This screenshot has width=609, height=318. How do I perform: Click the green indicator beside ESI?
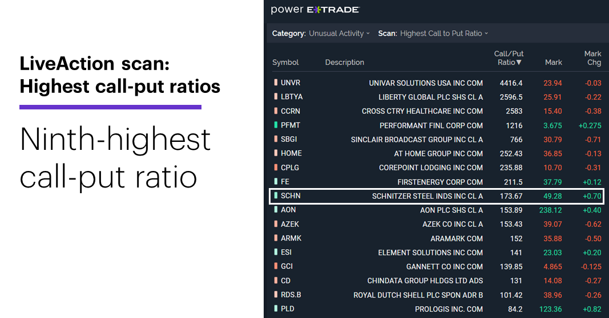tap(276, 252)
